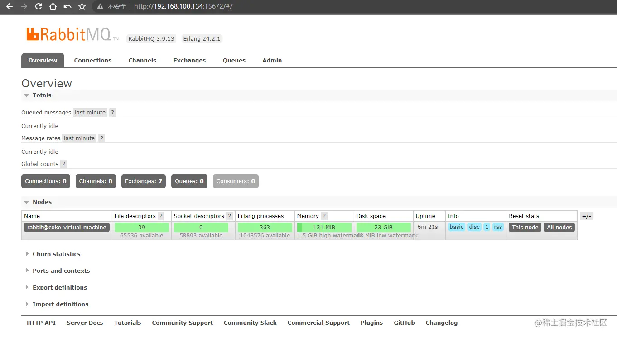Screen dimensions: 617x337
Task: Click the Erlang processes bar showing 363
Action: pyautogui.click(x=265, y=228)
